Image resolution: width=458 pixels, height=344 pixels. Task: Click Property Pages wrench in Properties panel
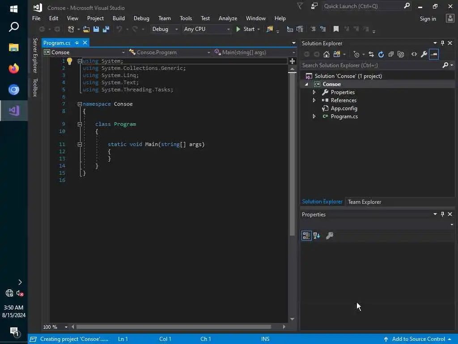coord(330,236)
